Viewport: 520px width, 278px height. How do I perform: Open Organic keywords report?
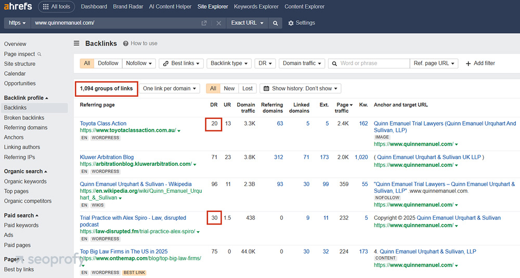pos(25,181)
